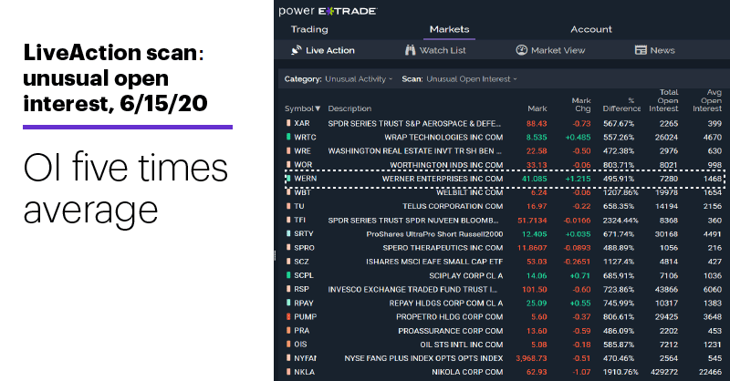Click the WRTC row green indicator
Image resolution: width=730 pixels, height=381 pixels.
point(288,137)
